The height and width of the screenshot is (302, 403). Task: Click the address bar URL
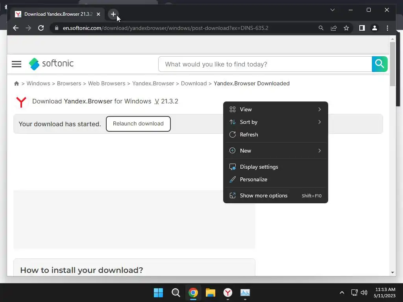click(166, 28)
